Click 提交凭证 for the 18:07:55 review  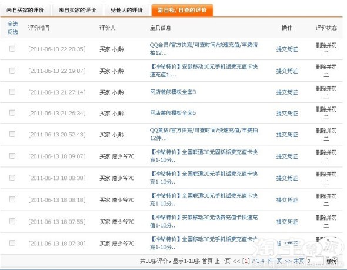[x=287, y=222]
